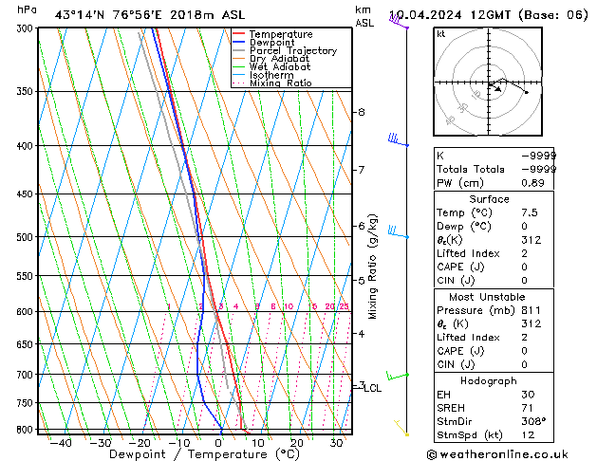Click the light-blue wind barb at 500 hPa
This screenshot has width=597, height=461.
(399, 232)
